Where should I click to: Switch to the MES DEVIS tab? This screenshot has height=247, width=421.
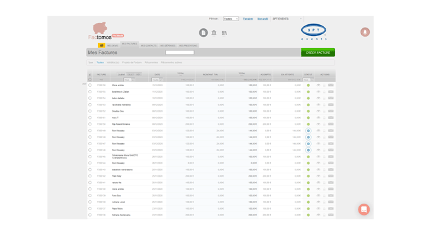point(112,45)
